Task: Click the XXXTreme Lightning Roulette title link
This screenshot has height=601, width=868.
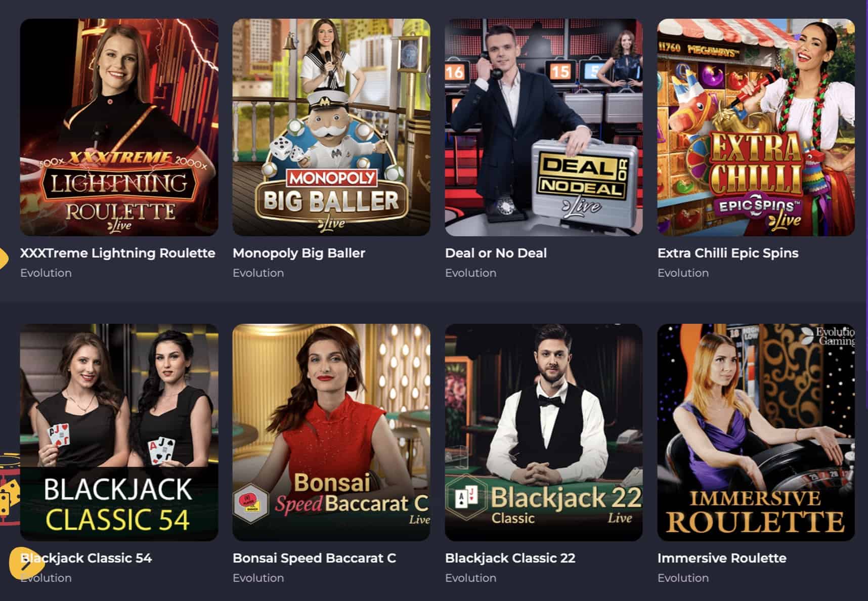Action: pos(118,253)
